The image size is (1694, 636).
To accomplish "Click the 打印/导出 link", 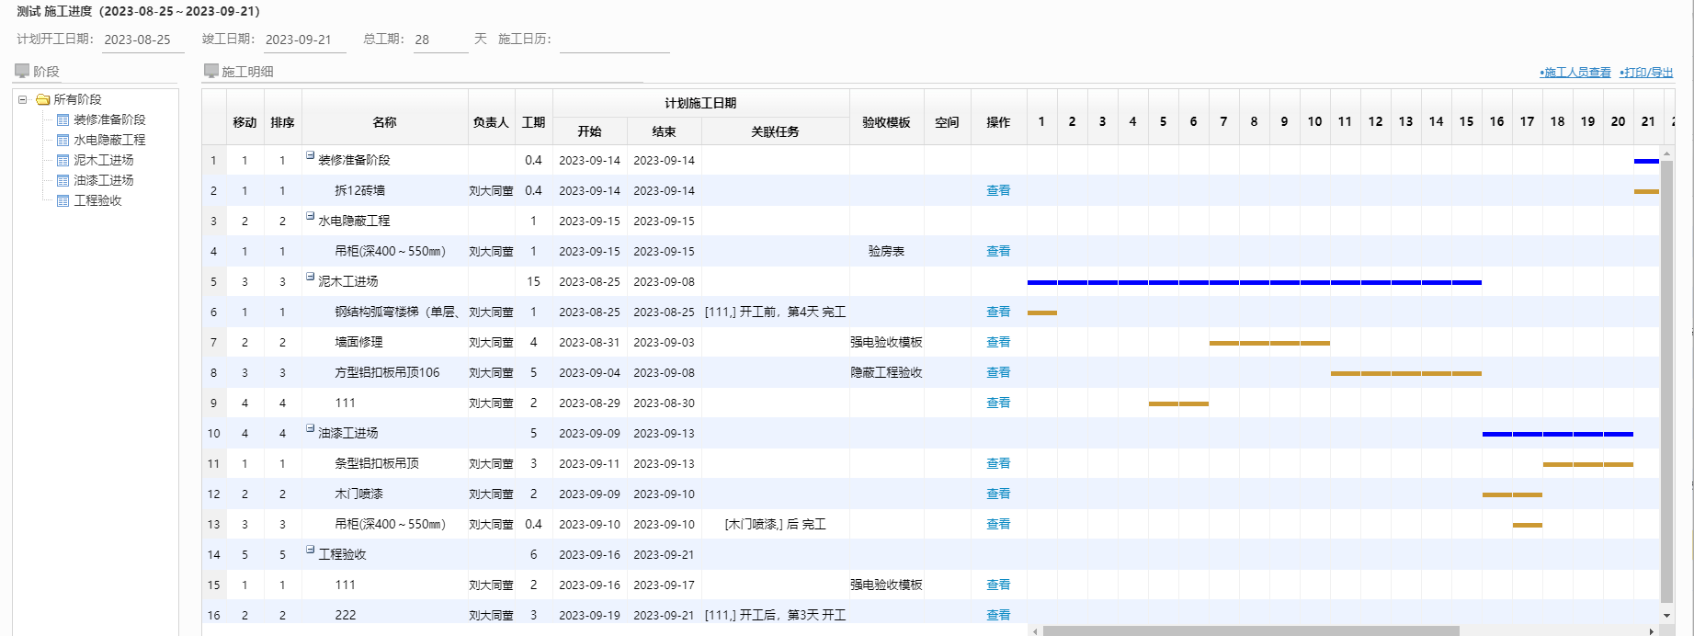I will 1647,73.
